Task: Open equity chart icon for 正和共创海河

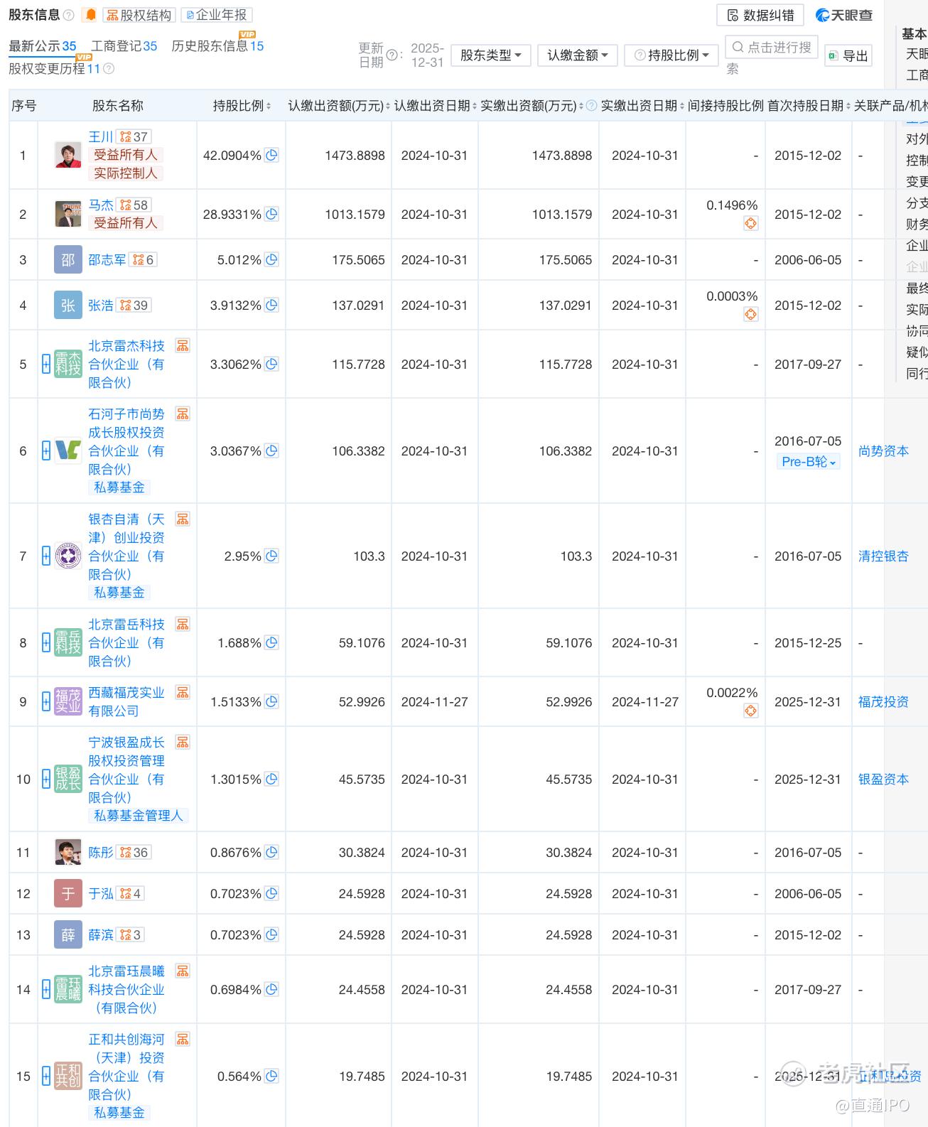Action: tap(183, 1040)
